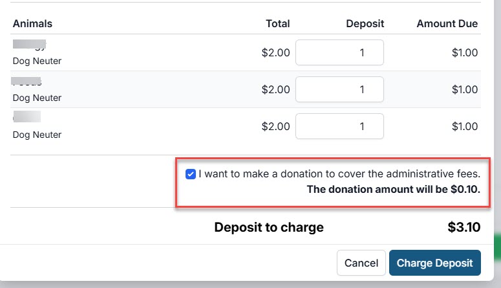Screen dimensions: 501x288
Task: Click the first row's $2.00 total
Action: [x=275, y=52]
